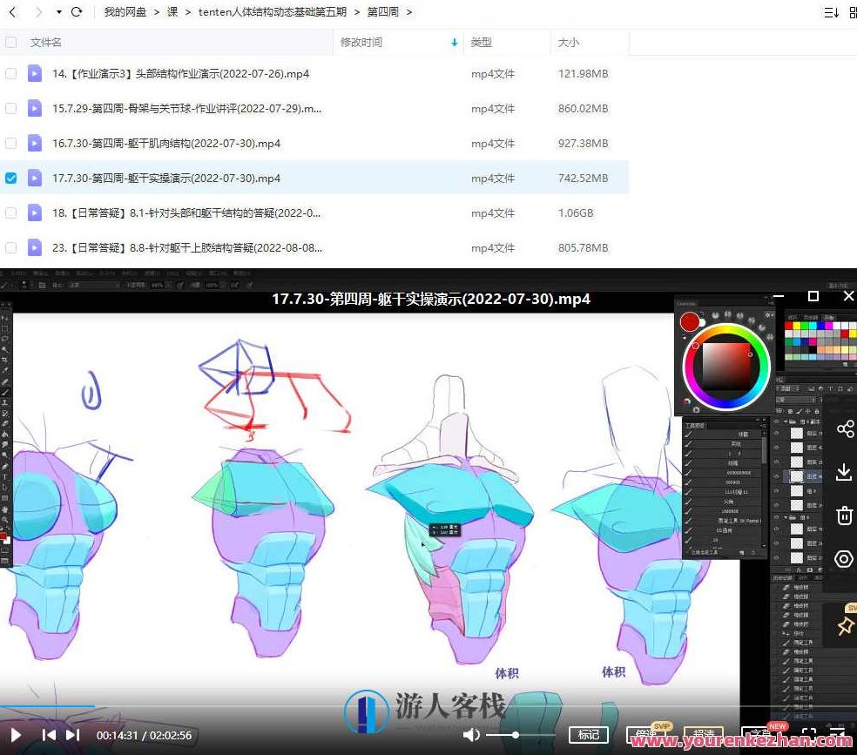Click the trash delete icon on the right sidebar
Viewport: 857px width, 755px height.
[844, 516]
